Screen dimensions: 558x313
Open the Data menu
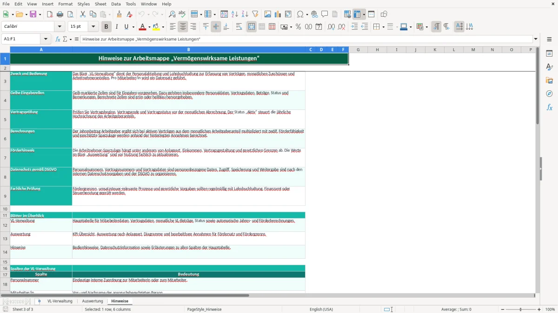tap(116, 4)
